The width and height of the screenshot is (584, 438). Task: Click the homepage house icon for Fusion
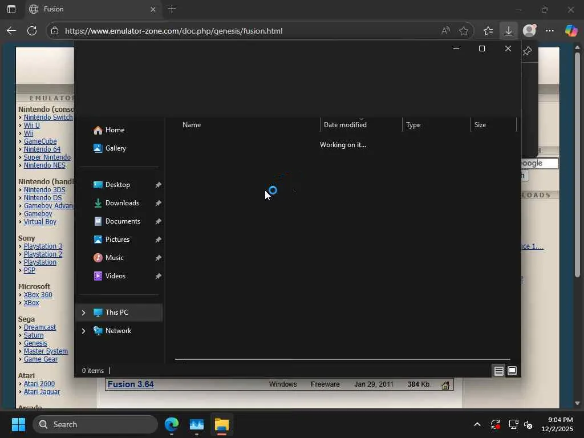(445, 385)
